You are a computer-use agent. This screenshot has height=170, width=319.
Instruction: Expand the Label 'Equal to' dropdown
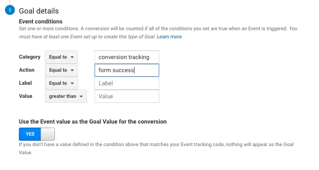point(61,83)
